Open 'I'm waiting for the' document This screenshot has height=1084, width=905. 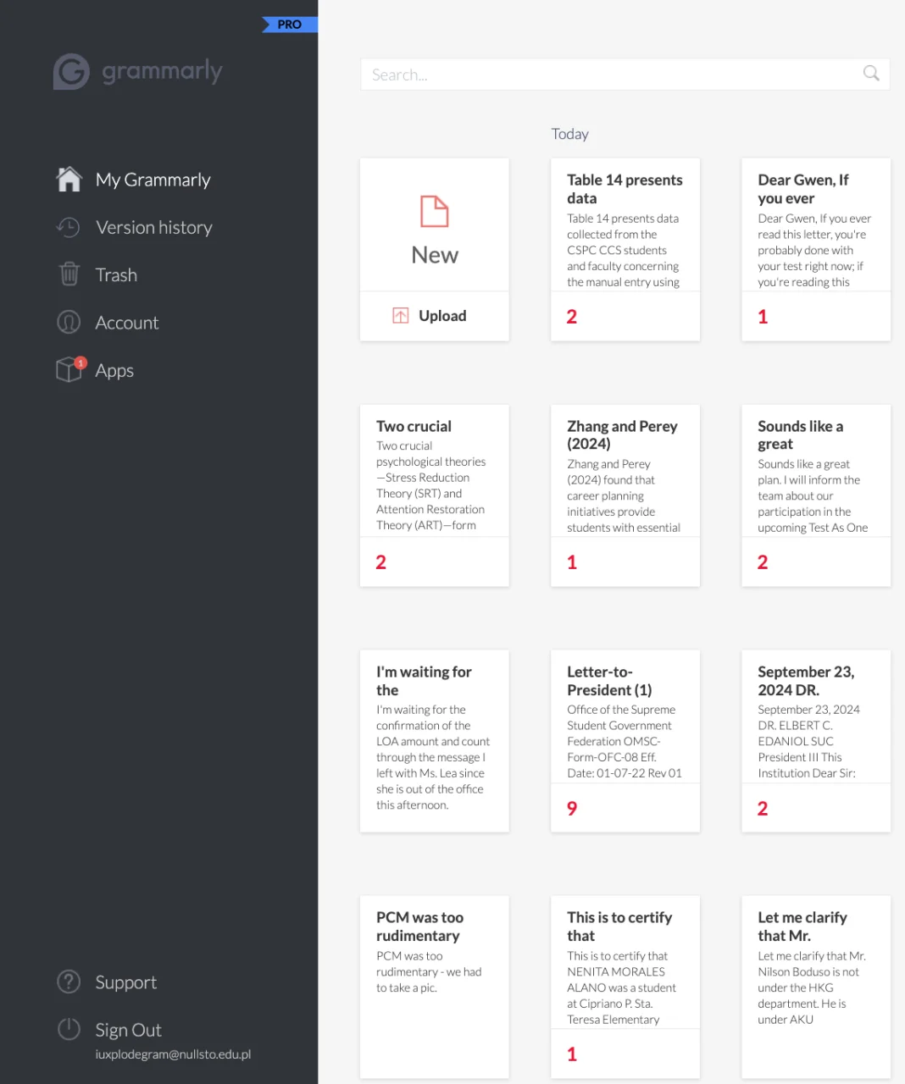pos(435,741)
